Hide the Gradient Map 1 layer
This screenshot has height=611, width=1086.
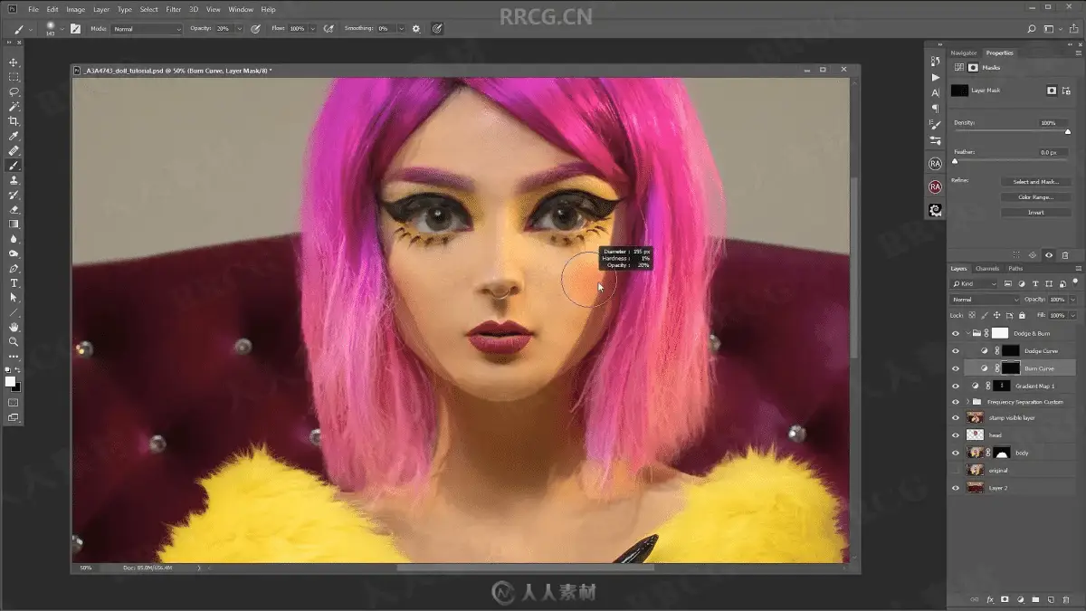coord(955,386)
